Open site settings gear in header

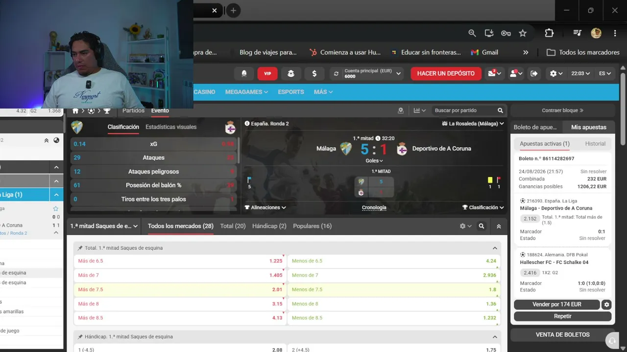coord(556,73)
